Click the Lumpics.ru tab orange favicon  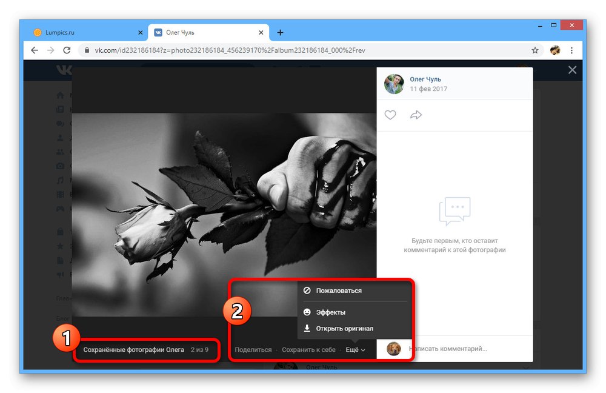tap(38, 33)
